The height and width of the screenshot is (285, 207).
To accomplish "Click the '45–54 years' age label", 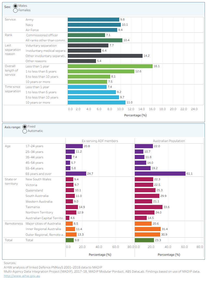I will pyautogui.click(x=34, y=163).
